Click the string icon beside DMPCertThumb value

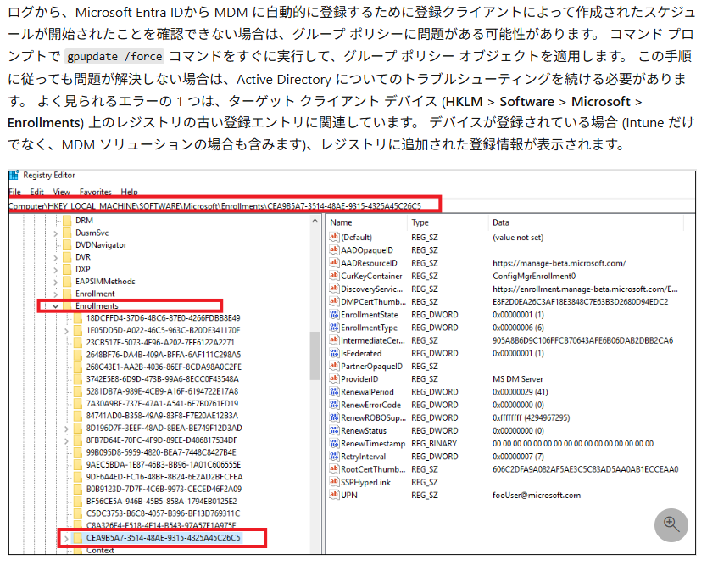(x=334, y=301)
